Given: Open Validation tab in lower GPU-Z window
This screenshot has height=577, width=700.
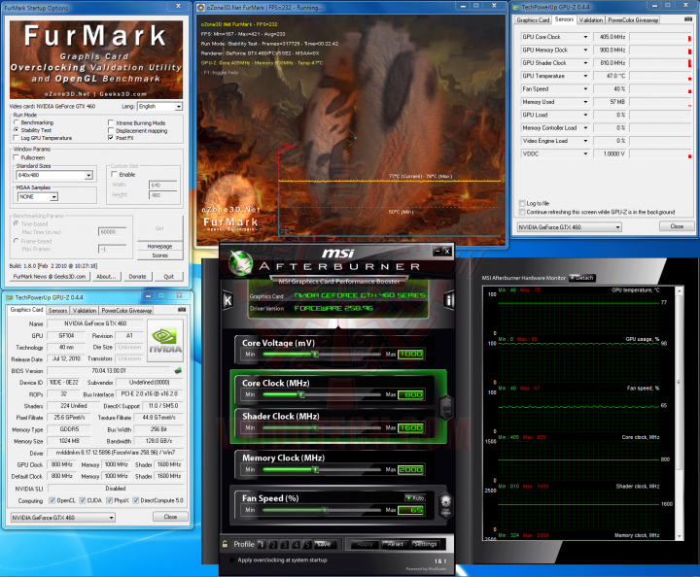Looking at the screenshot, I should point(85,310).
